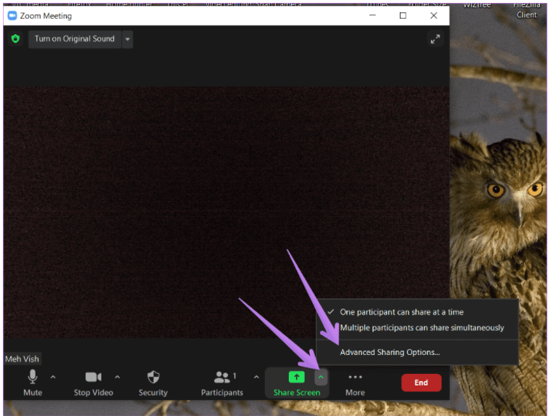Click the Zoom Meeting logo in title bar

click(12, 16)
